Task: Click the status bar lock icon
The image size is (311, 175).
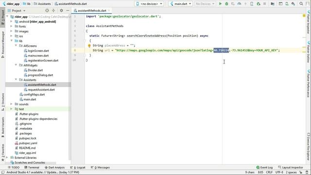Action: coord(301,173)
